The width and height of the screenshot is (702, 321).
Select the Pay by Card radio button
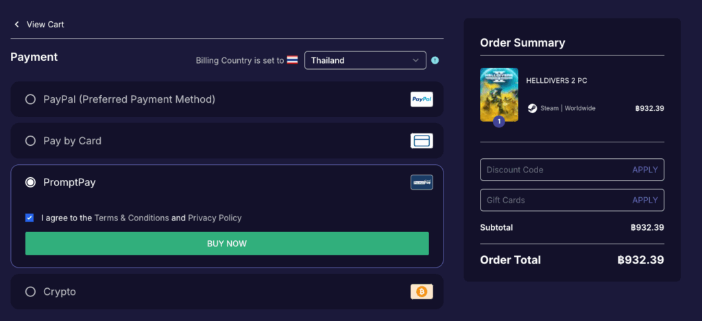(x=30, y=141)
